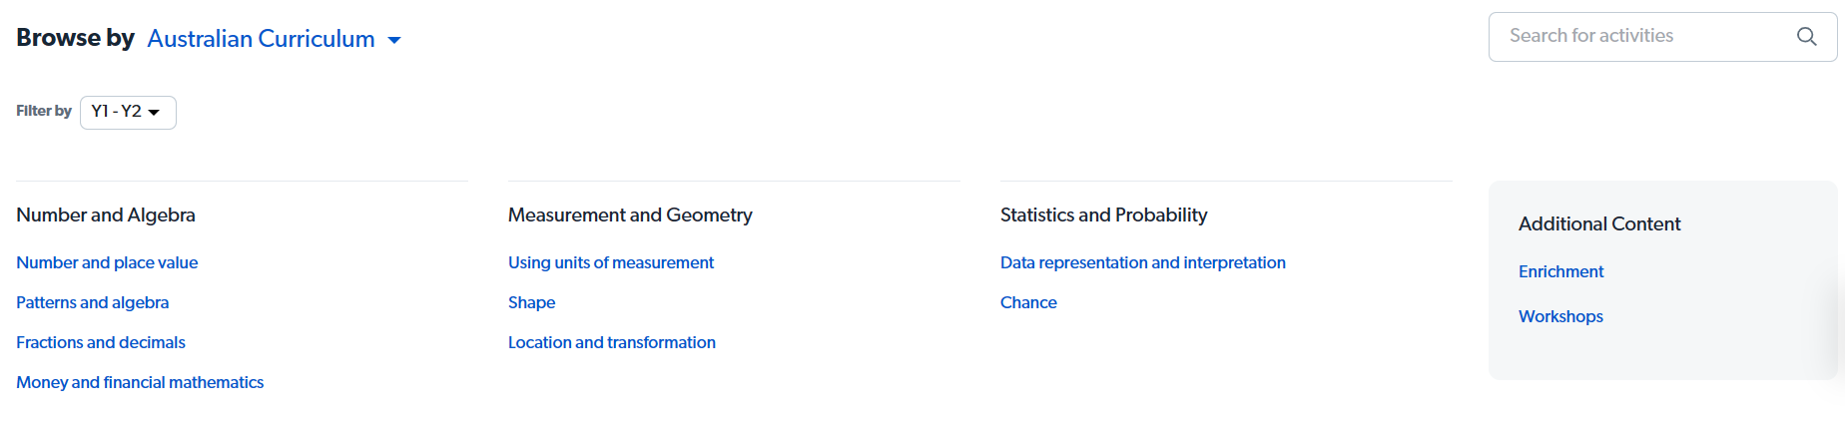Viewport: 1845px width, 426px height.
Task: Go to Workshops in Additional Content
Action: click(1560, 316)
